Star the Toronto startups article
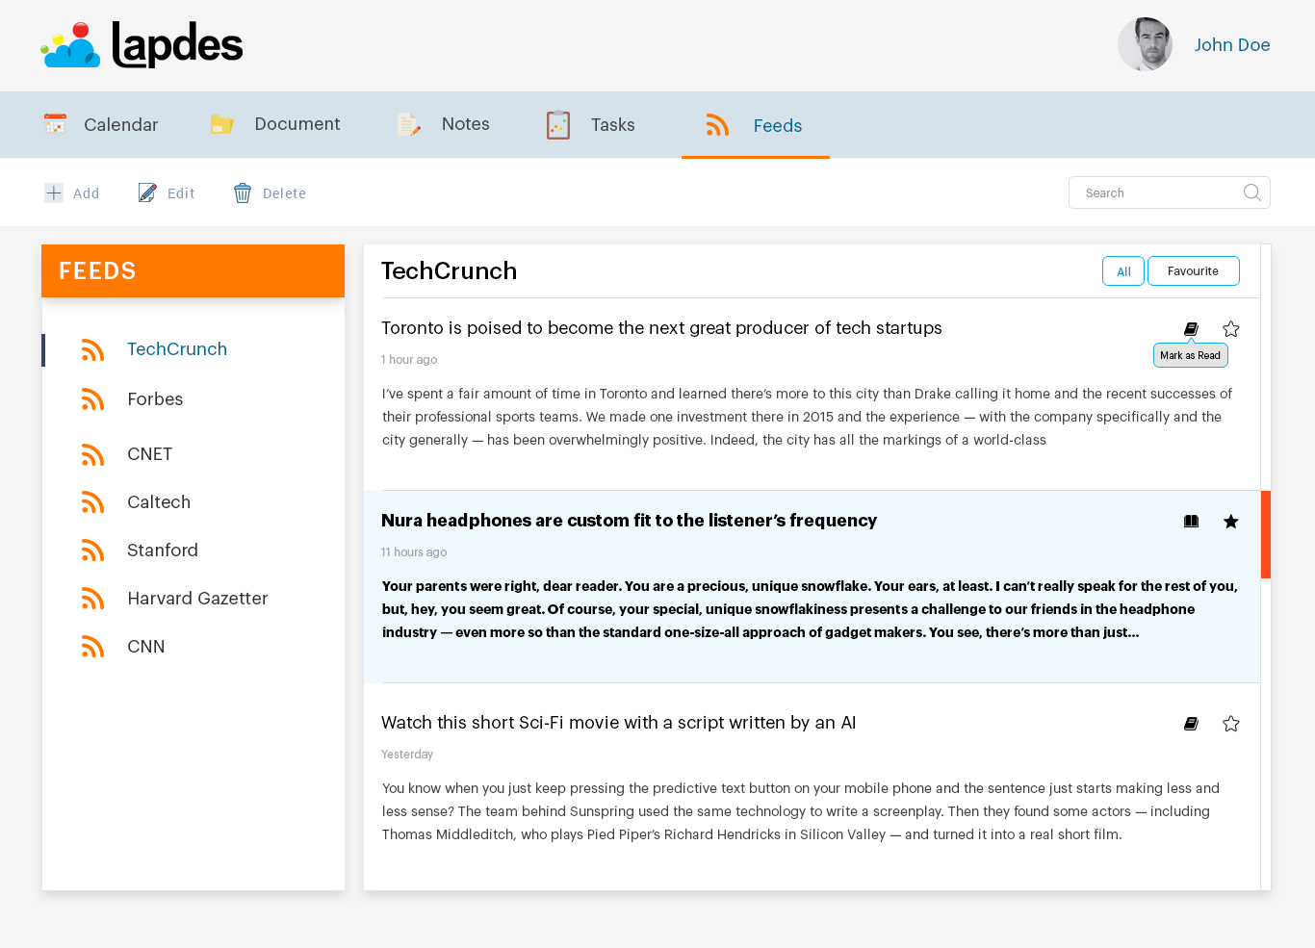Screen dimensions: 1315x948 click(1230, 329)
